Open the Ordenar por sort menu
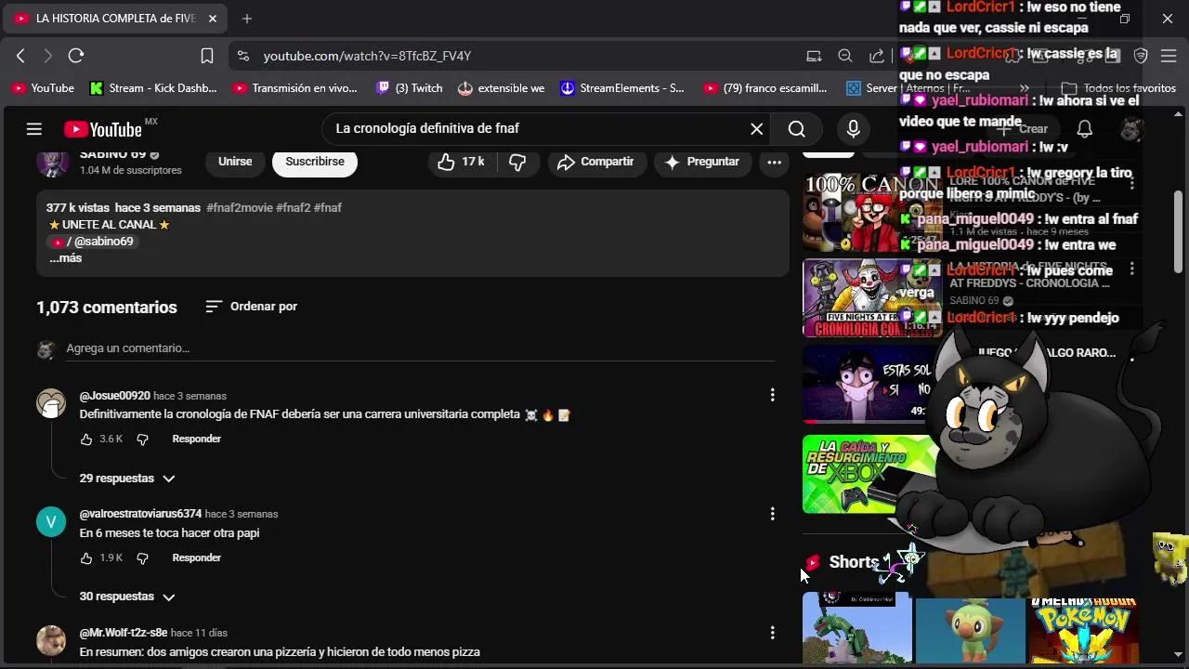 251,307
